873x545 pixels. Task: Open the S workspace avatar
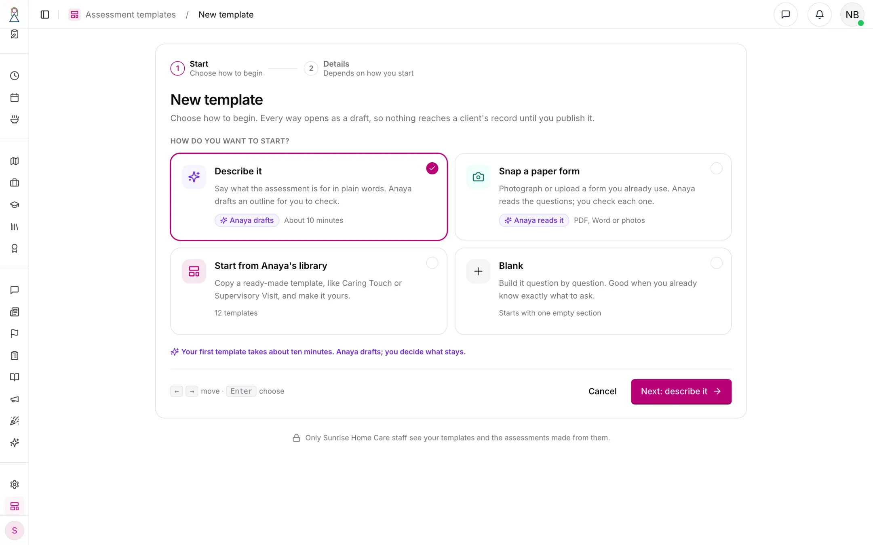tap(15, 530)
